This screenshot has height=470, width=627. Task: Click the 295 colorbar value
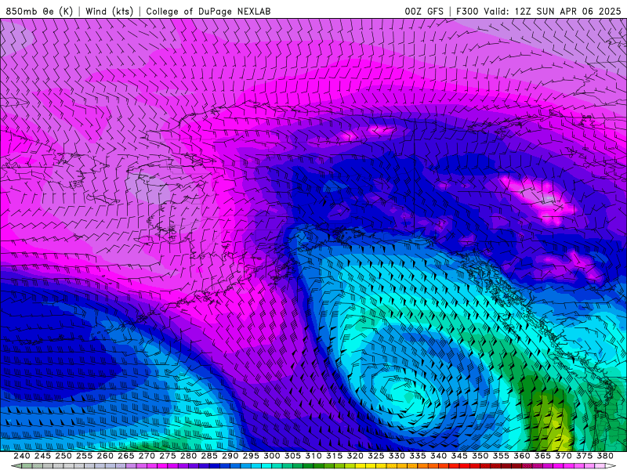tap(251, 456)
